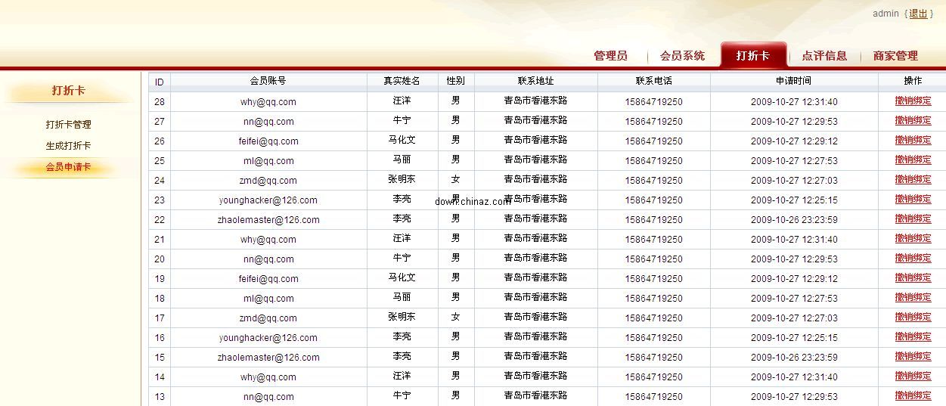Click 撤销绑定 in row ID 16
The width and height of the screenshot is (946, 406).
point(913,336)
